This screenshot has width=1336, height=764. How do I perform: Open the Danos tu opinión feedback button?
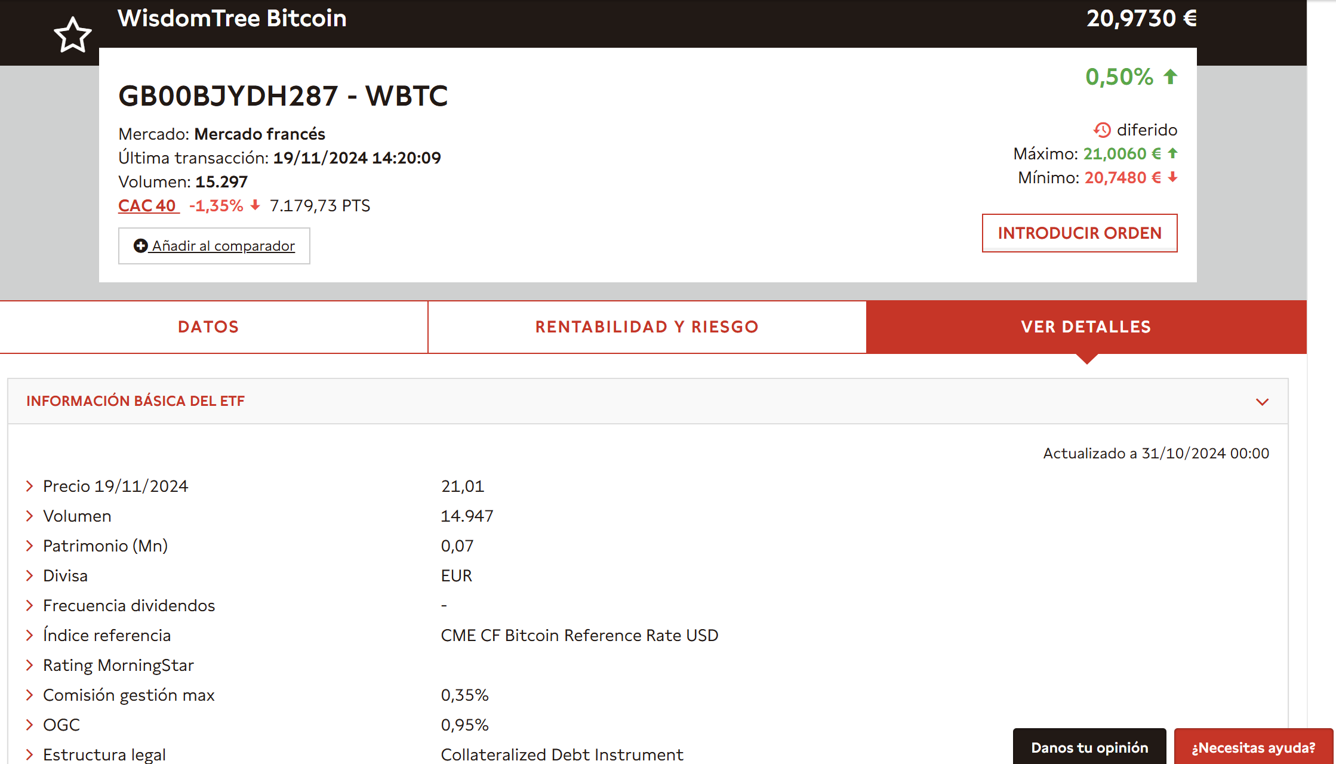click(1089, 747)
